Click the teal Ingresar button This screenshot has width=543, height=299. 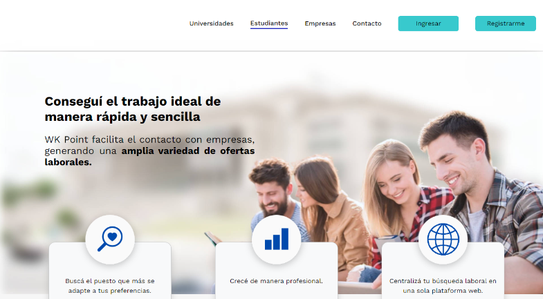(428, 23)
